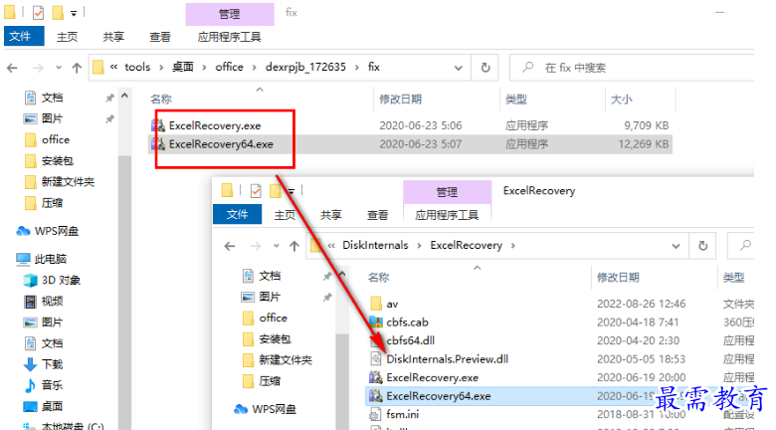Click the properties quick-access icon in the fix title bar
This screenshot has width=776, height=430.
[39, 12]
